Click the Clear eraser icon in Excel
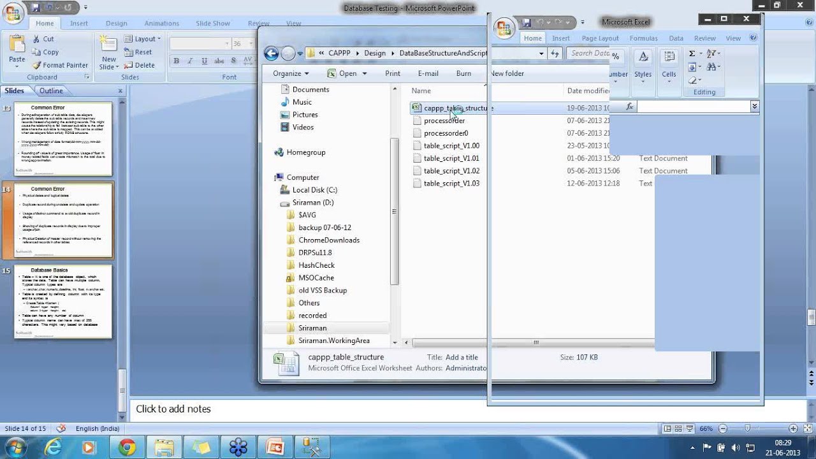This screenshot has height=459, width=816. [x=692, y=80]
